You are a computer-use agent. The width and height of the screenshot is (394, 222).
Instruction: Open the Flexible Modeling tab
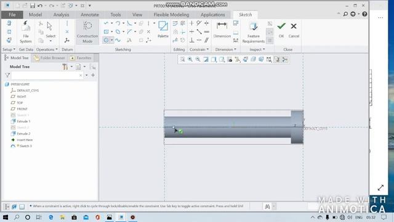pos(171,15)
